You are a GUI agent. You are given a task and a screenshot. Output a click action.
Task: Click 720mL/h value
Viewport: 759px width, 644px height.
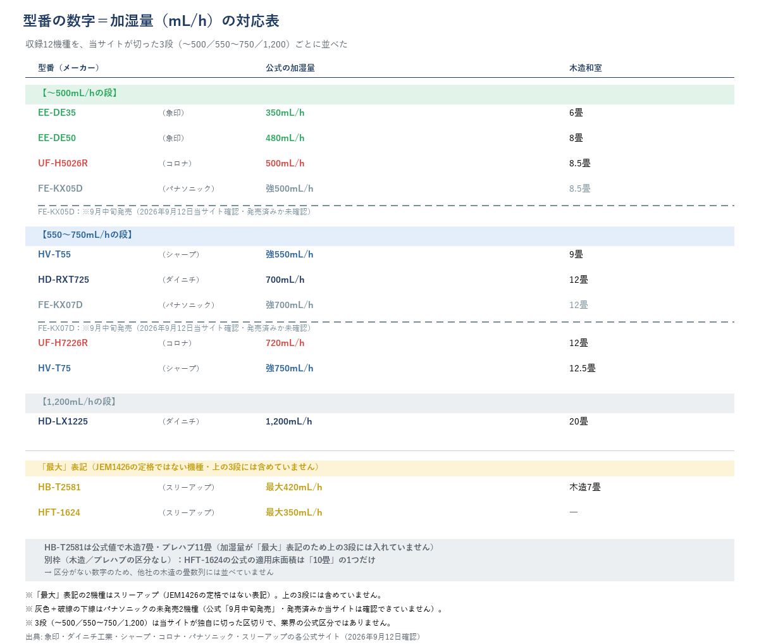click(285, 343)
